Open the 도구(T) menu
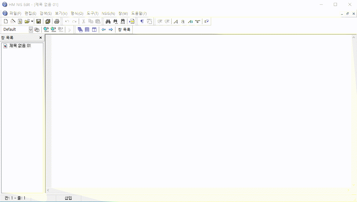Viewport: 357px width, 202px height. 93,13
